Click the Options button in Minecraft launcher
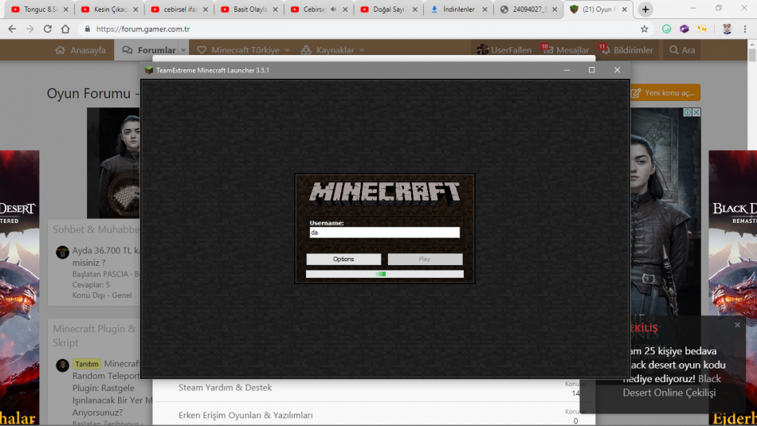Viewport: 757px width, 426px height. pyautogui.click(x=343, y=259)
